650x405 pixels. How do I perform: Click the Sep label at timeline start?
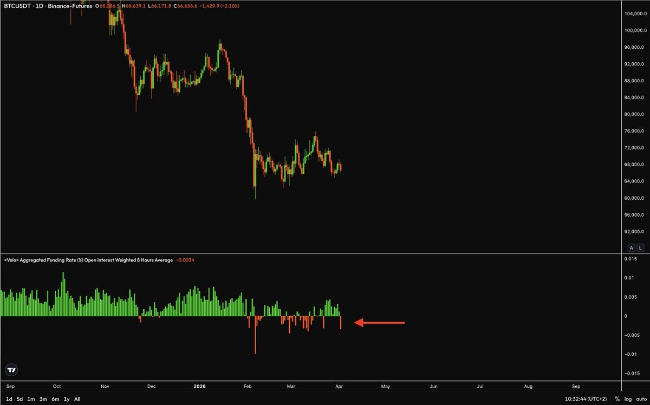(x=10, y=387)
